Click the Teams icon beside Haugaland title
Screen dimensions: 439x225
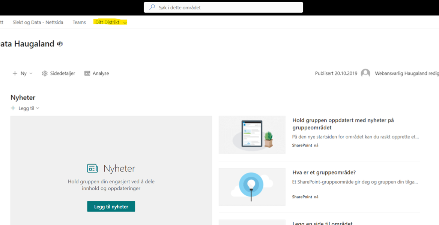pyautogui.click(x=60, y=44)
